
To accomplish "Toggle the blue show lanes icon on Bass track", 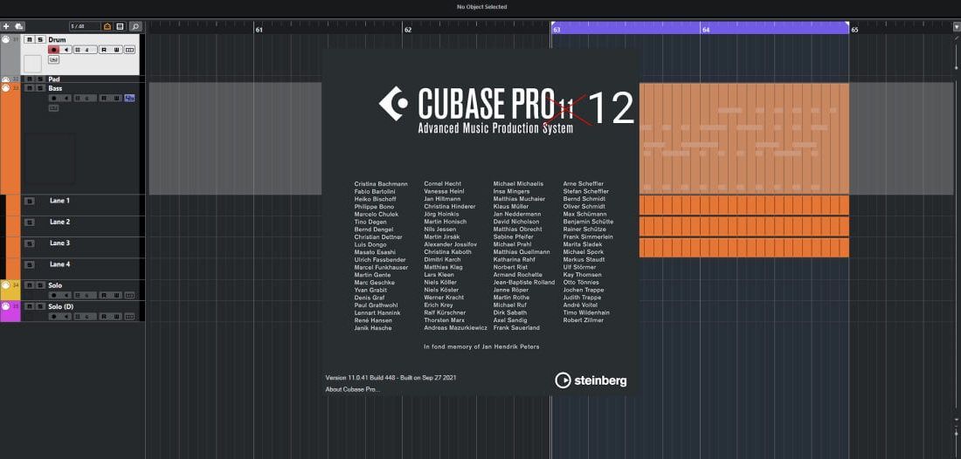I will tap(129, 98).
